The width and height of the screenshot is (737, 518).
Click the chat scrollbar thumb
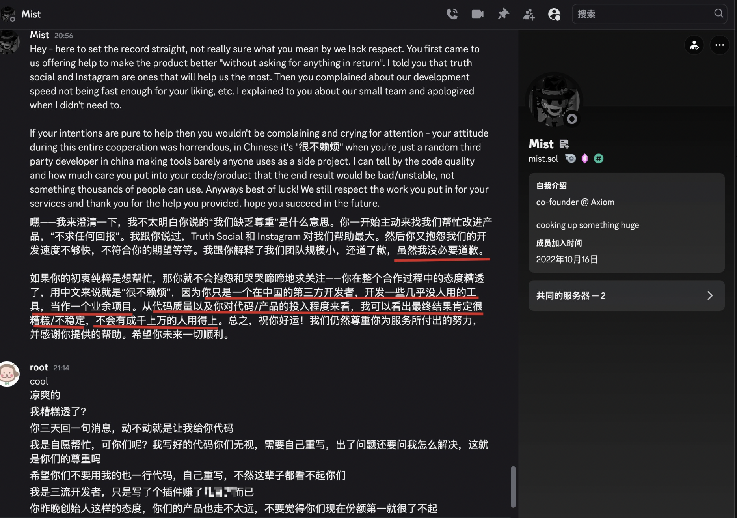click(513, 487)
